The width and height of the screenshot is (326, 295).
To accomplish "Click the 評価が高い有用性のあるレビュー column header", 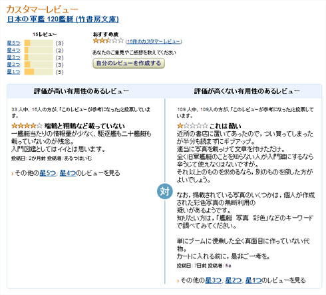I will pyautogui.click(x=81, y=91).
